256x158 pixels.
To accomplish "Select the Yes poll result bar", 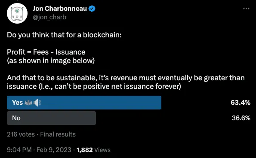I will [x=84, y=103].
